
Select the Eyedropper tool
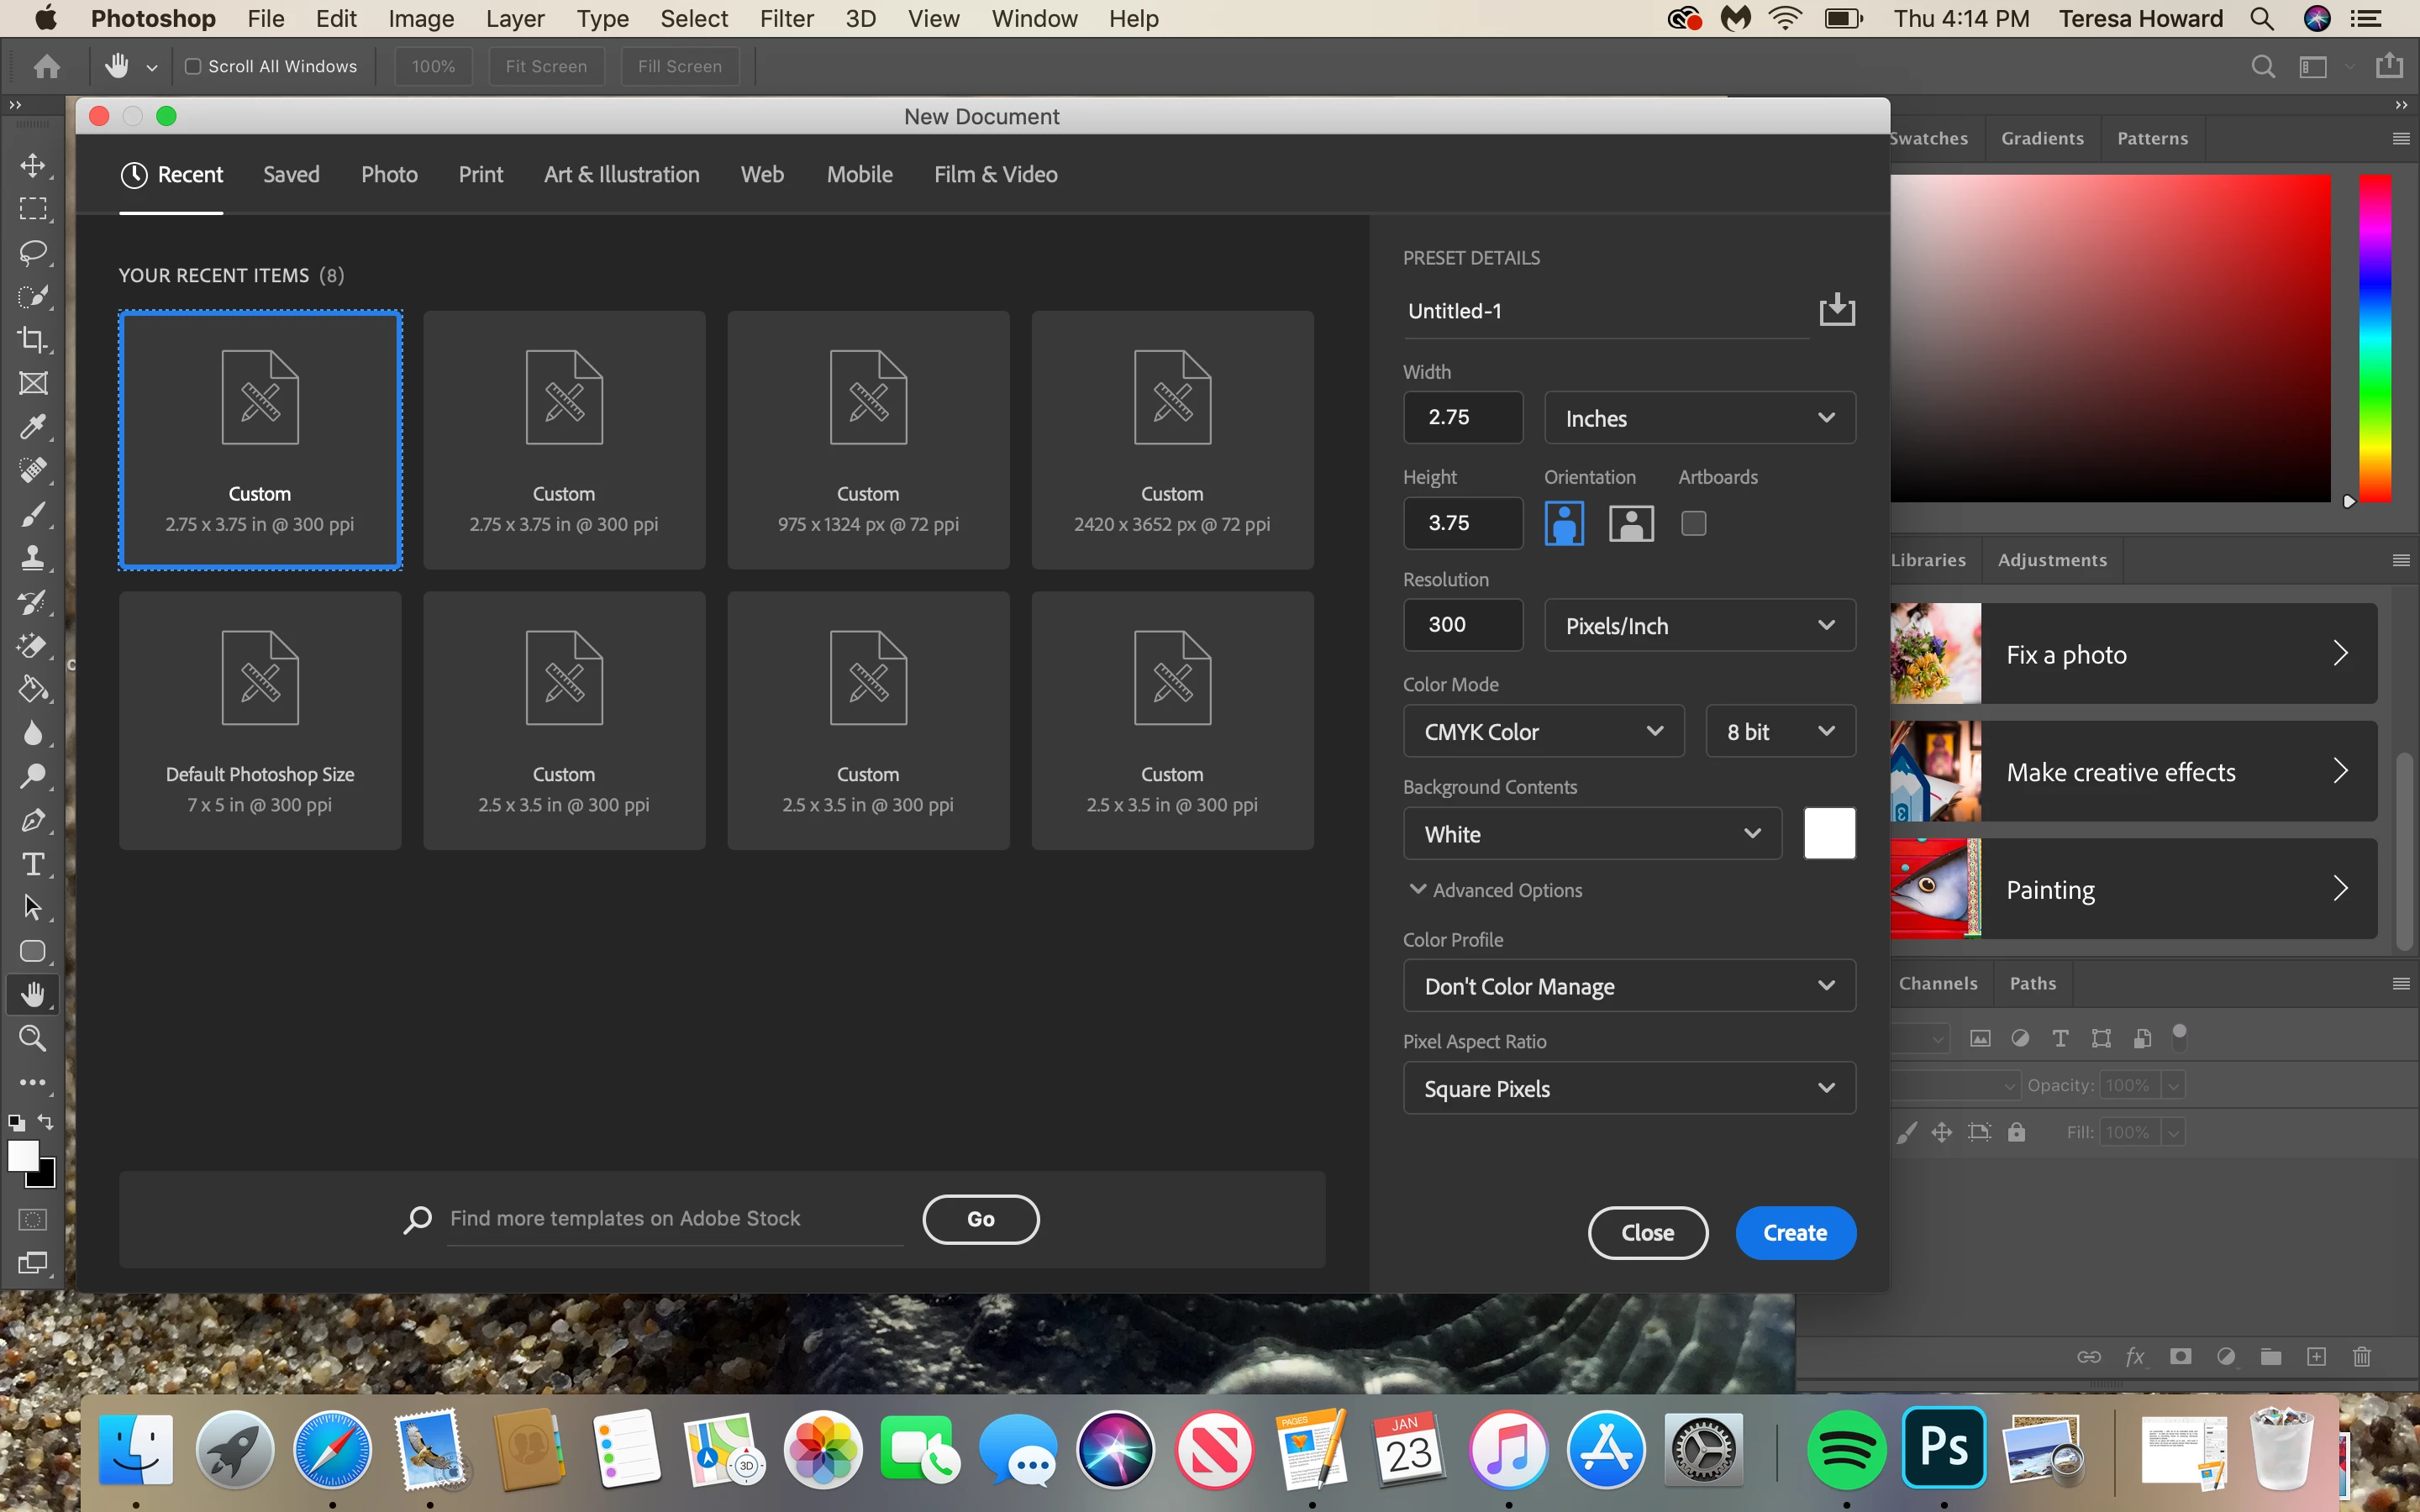33,427
